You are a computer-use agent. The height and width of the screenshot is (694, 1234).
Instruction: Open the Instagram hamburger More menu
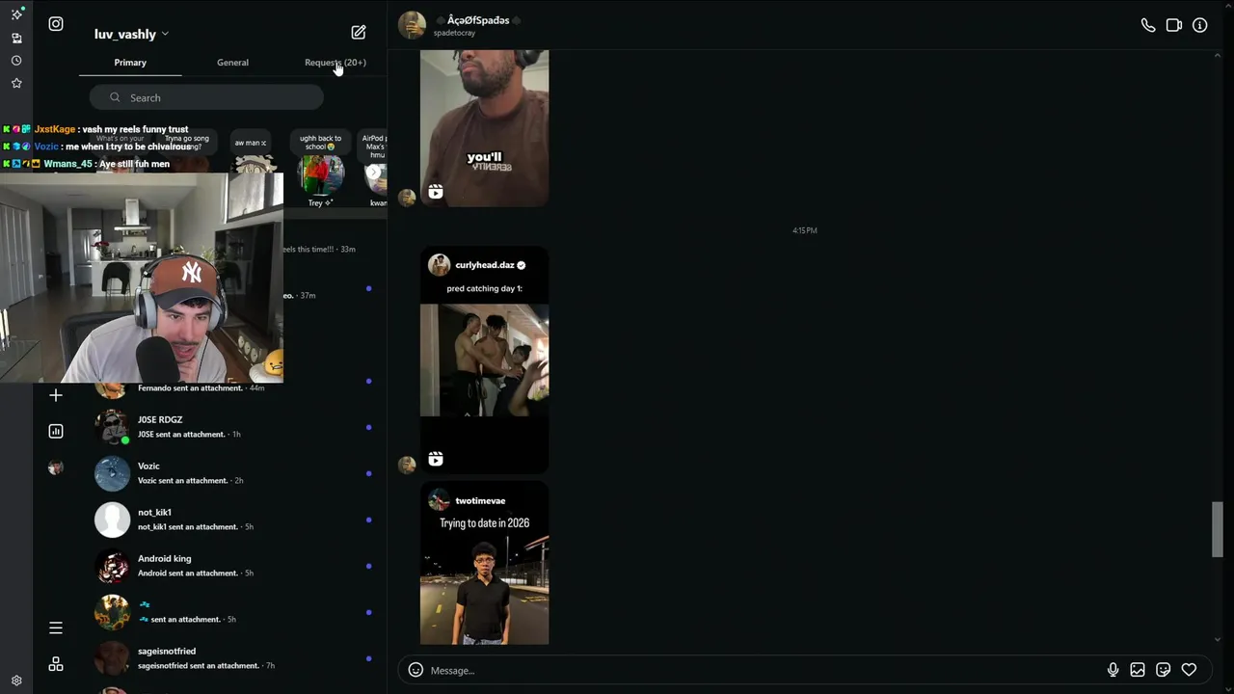pos(56,628)
